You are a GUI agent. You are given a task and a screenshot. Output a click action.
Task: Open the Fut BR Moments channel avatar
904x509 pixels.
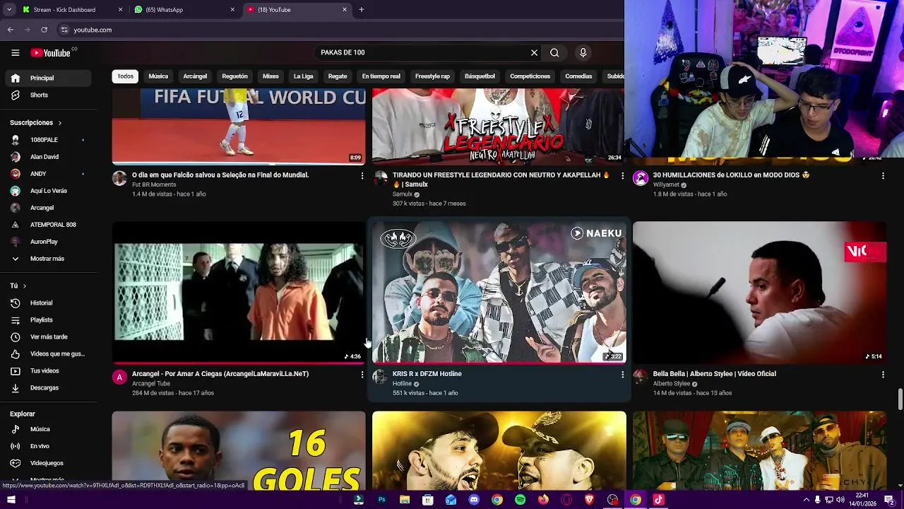point(119,177)
